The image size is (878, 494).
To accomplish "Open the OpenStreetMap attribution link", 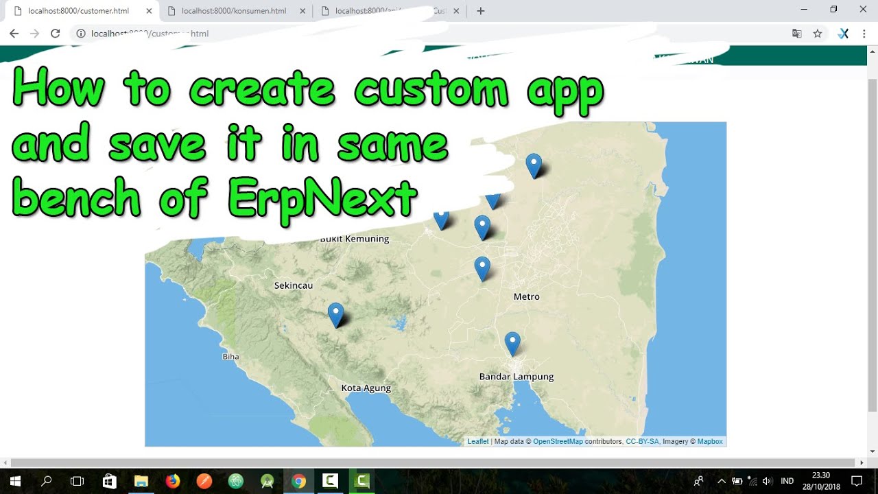I will coord(558,442).
